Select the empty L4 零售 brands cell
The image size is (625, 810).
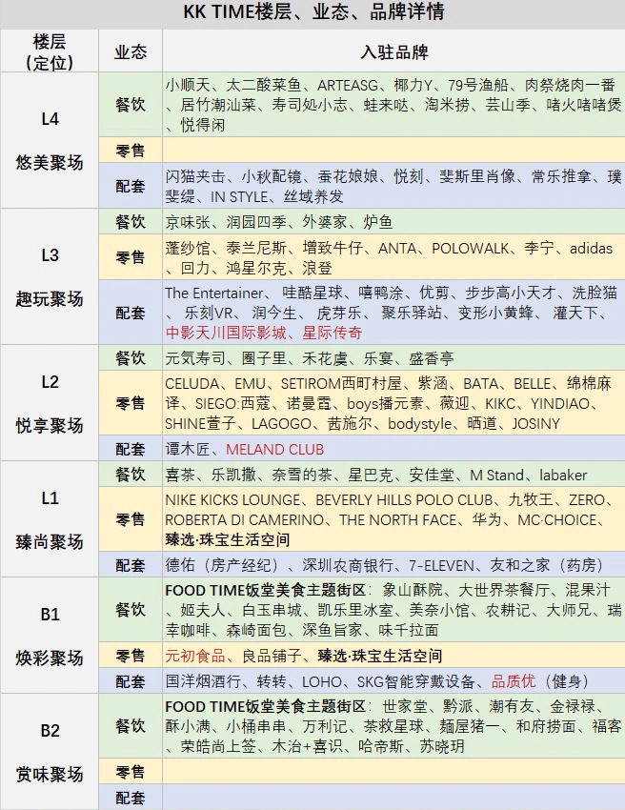click(x=393, y=151)
